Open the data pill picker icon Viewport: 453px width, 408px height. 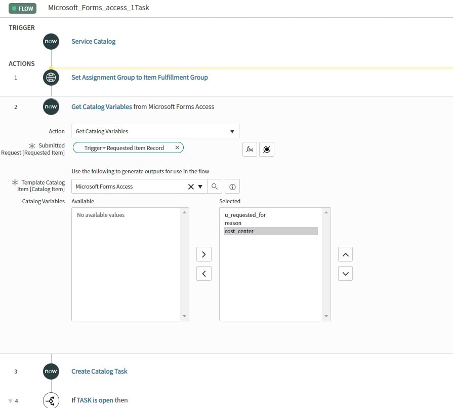pos(267,150)
